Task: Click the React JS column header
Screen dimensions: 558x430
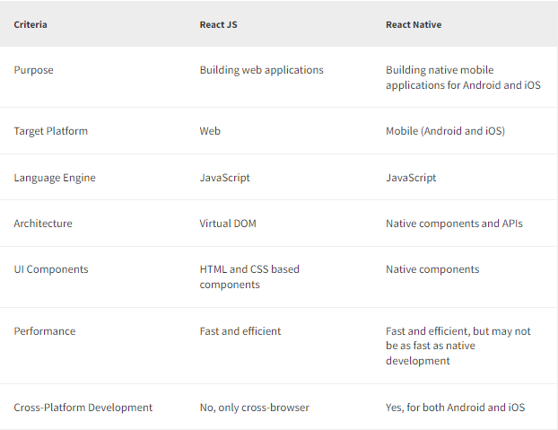Action: click(218, 24)
